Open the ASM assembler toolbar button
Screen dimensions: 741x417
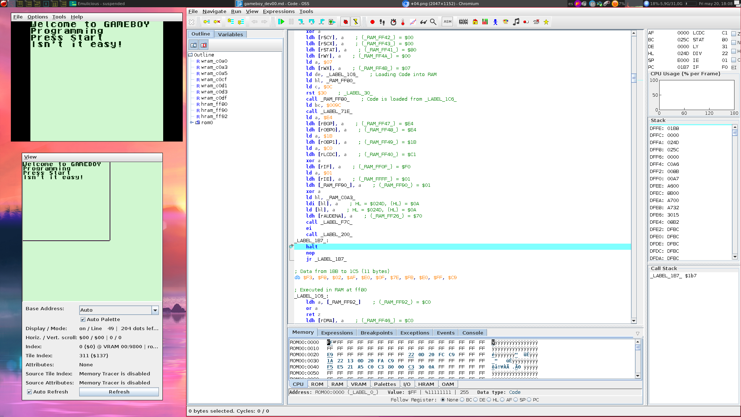click(448, 22)
